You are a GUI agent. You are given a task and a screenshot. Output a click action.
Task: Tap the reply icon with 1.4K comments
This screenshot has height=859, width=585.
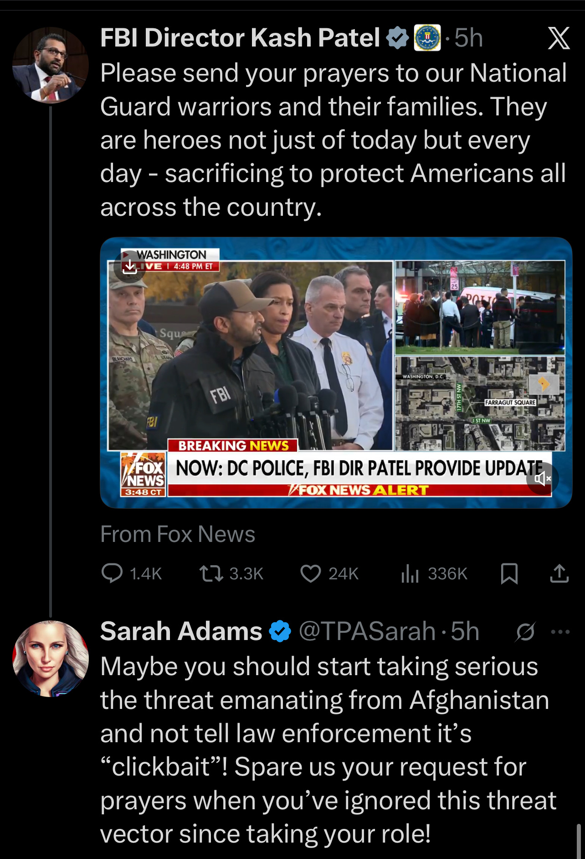(112, 573)
